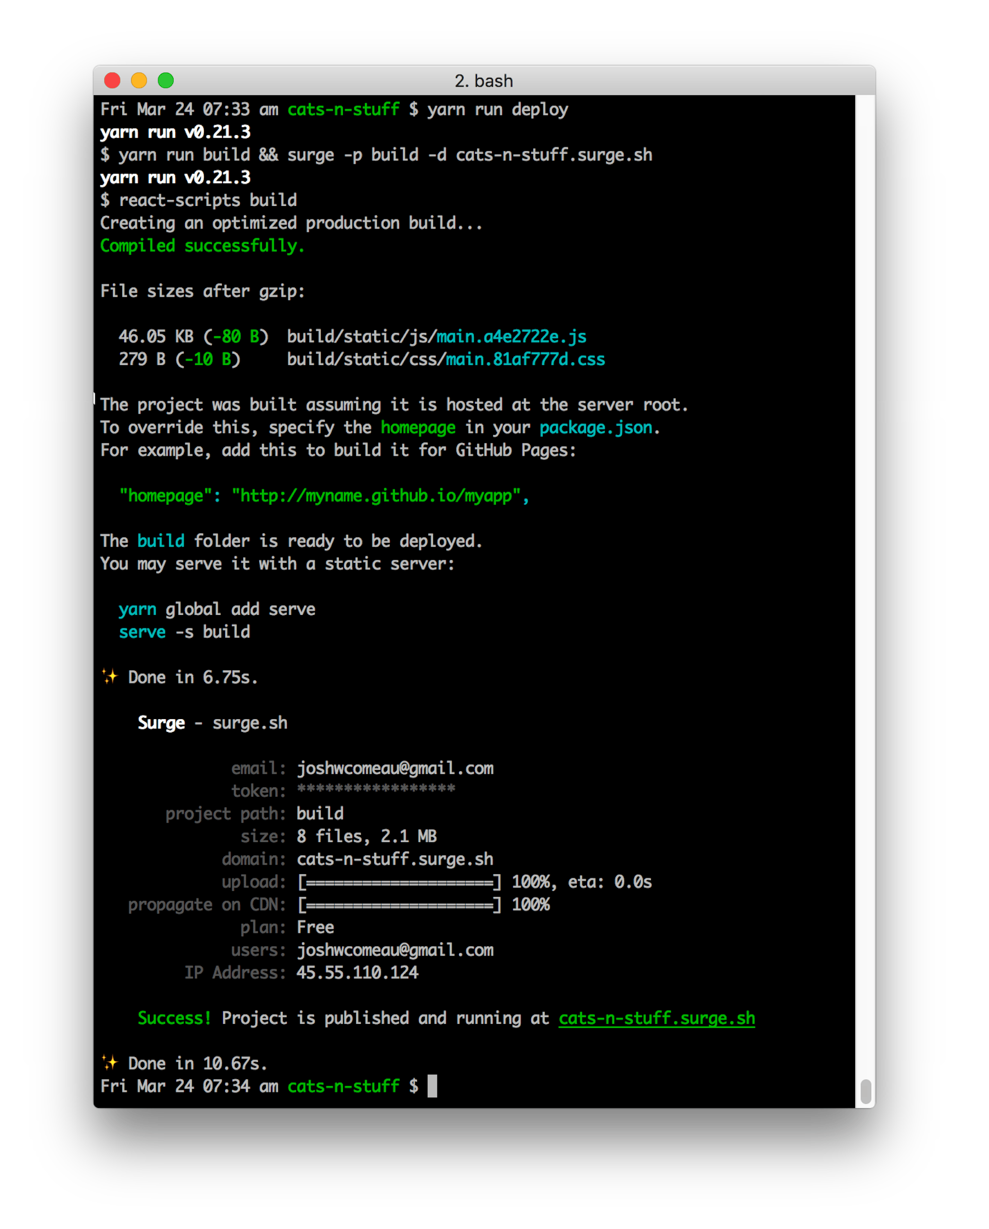
Task: Click the 'yarn run deploy' command text
Action: (x=497, y=109)
